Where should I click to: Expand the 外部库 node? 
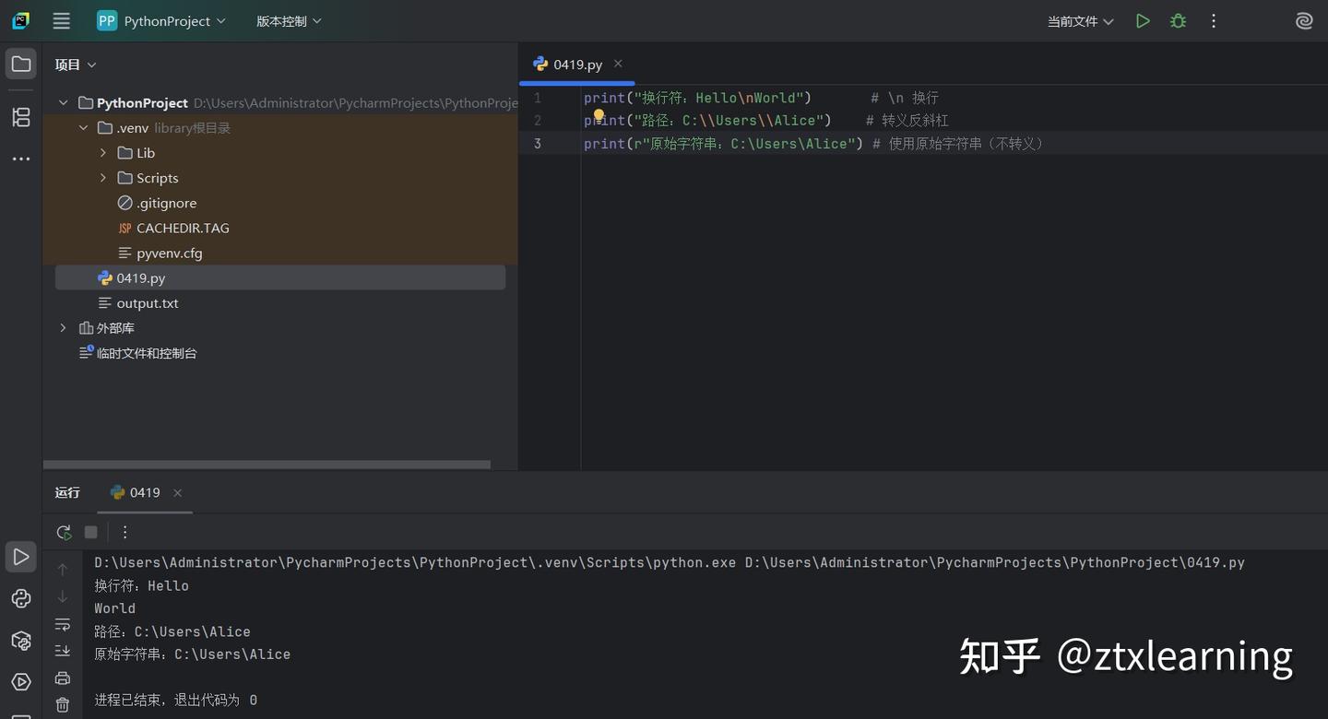[63, 328]
